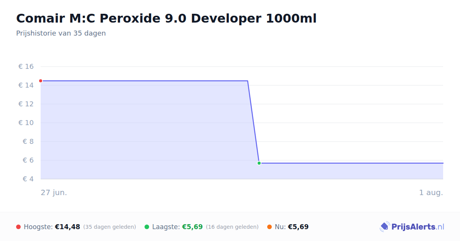This screenshot has width=460, height=241.
Task: Click the subtitle 'Prijshistorie van 35 dagen'
Action: tap(61, 33)
